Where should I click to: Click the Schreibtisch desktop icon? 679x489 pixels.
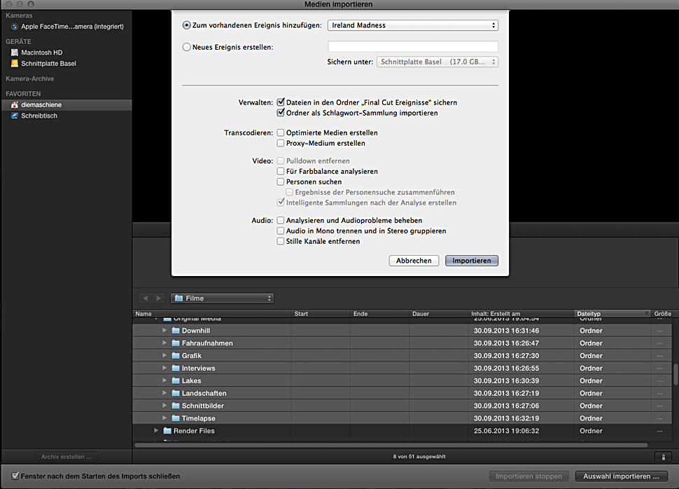tap(15, 116)
